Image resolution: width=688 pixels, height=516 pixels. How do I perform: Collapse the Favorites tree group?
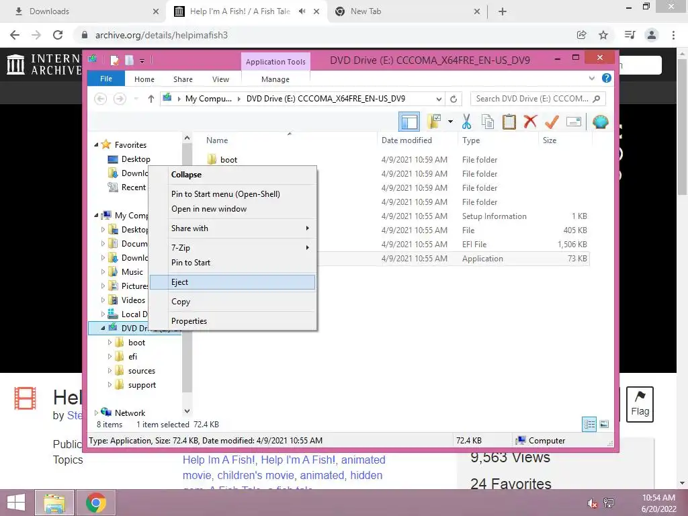(96, 145)
